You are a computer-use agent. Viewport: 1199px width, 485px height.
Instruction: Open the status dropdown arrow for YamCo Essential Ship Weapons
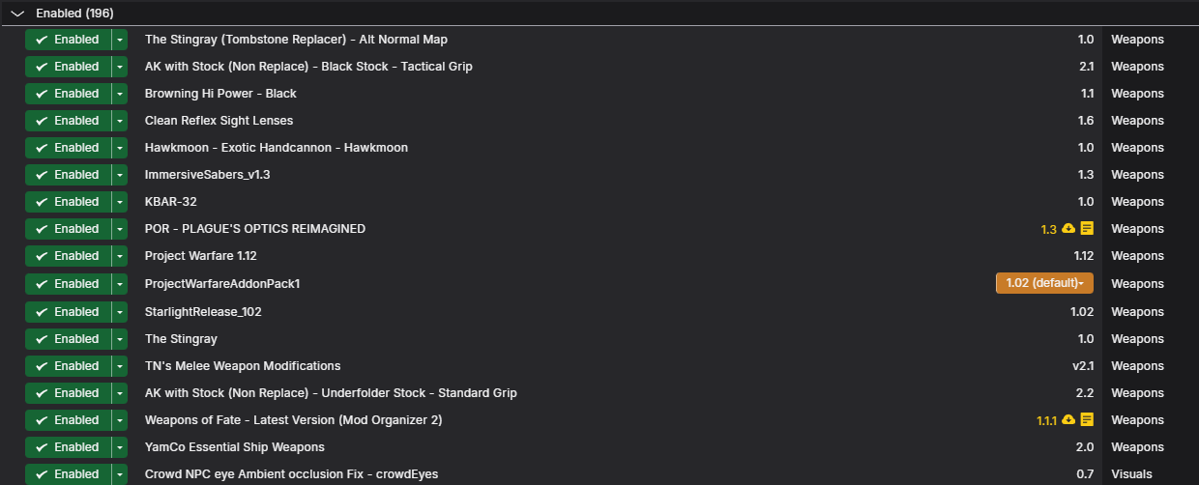point(119,447)
